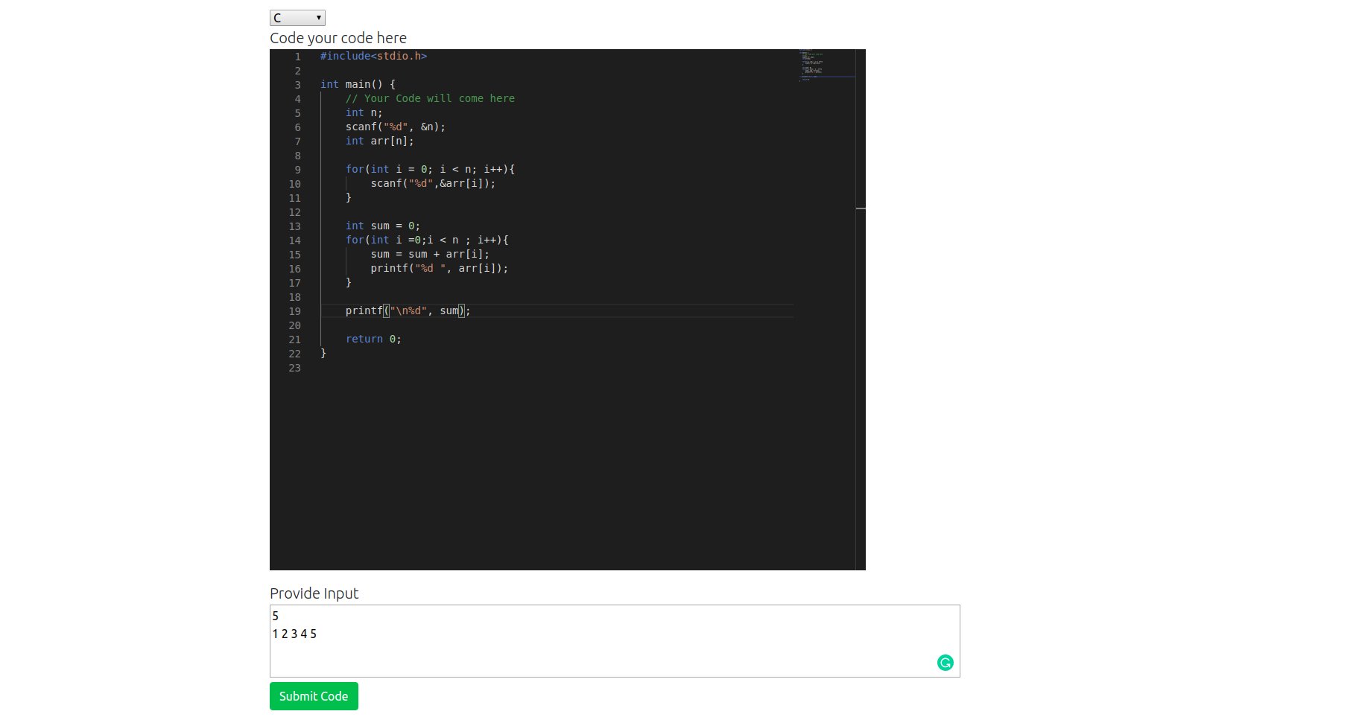The image size is (1362, 717).
Task: Click the 'return 0;' line
Action: pyautogui.click(x=373, y=339)
